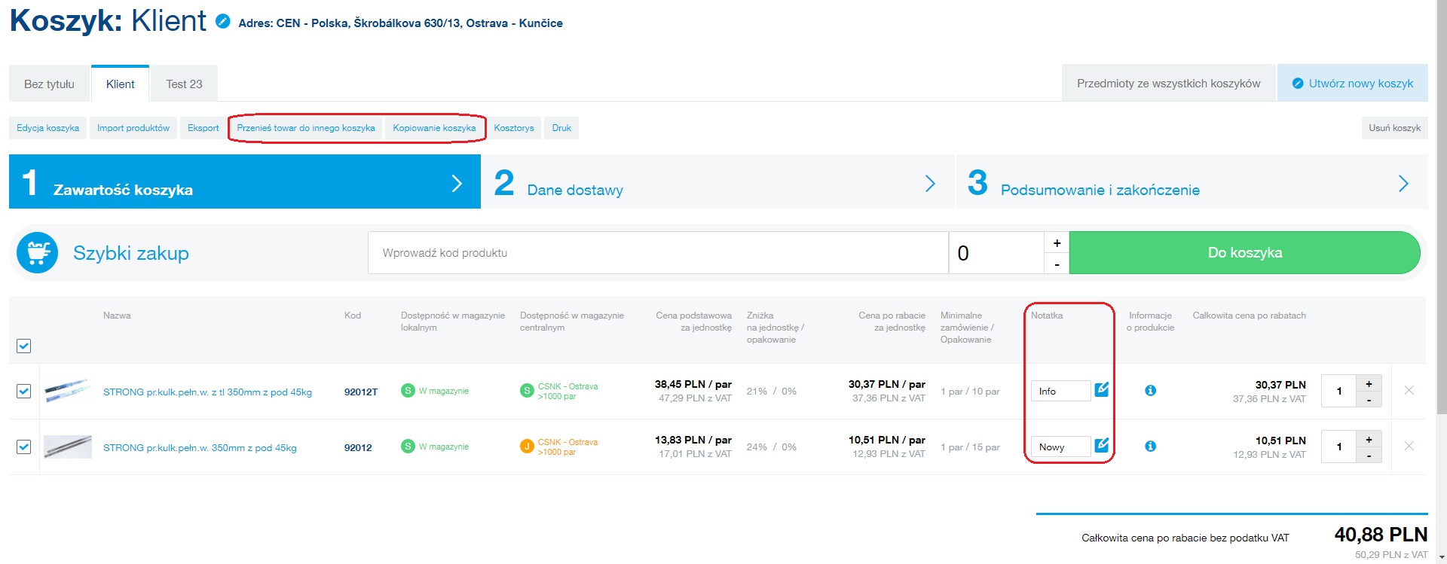
Task: Toggle the select-all checkbox in table header
Action: [x=24, y=346]
